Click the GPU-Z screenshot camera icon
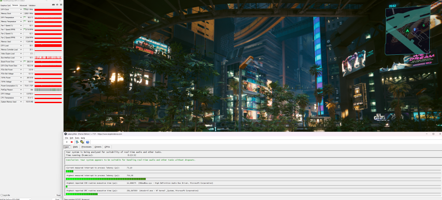442x200 pixels. coord(53,5)
